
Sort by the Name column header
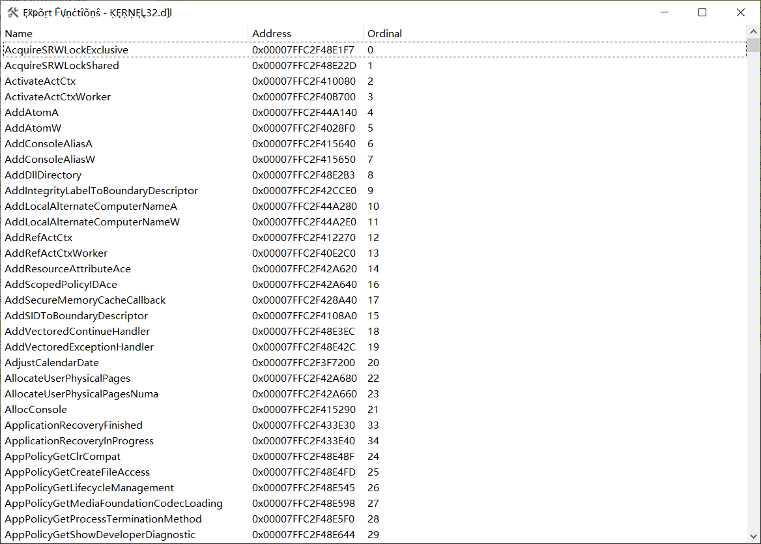[125, 33]
